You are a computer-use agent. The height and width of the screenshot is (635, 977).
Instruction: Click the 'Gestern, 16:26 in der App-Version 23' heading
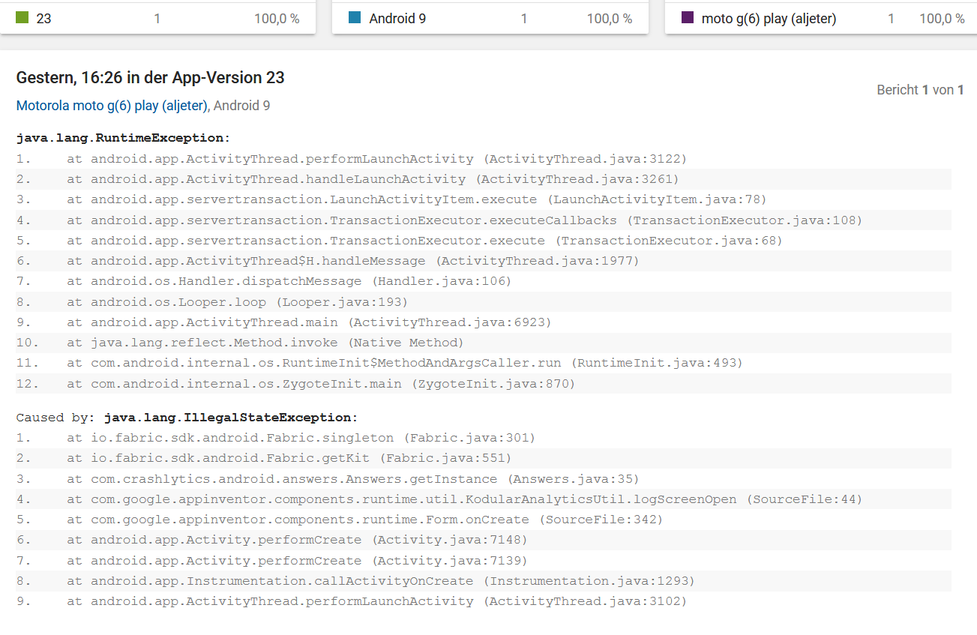[x=150, y=77]
